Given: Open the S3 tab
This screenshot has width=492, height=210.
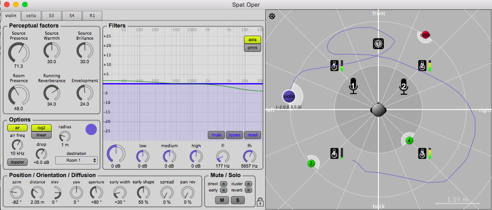Looking at the screenshot, I should [51, 15].
